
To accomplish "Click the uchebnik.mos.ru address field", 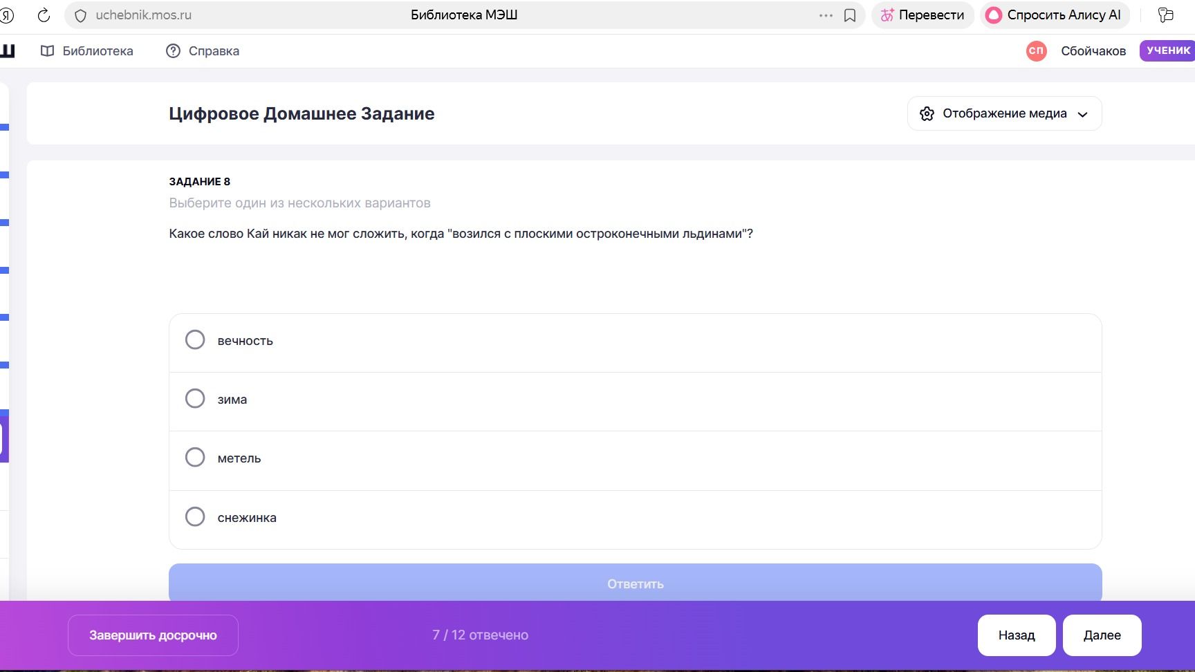I will pos(143,15).
